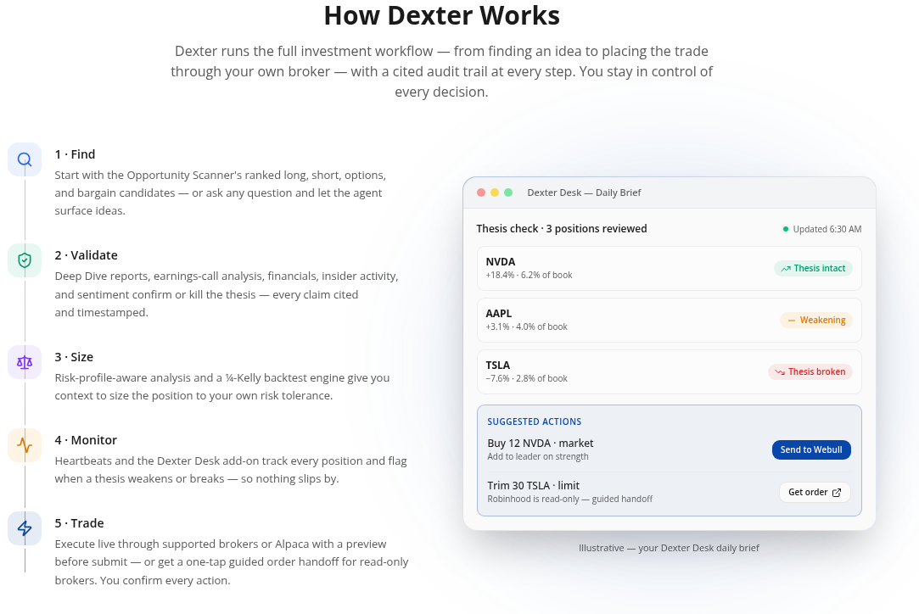Click the ¼-Kelly backtest description under Size

(x=222, y=387)
